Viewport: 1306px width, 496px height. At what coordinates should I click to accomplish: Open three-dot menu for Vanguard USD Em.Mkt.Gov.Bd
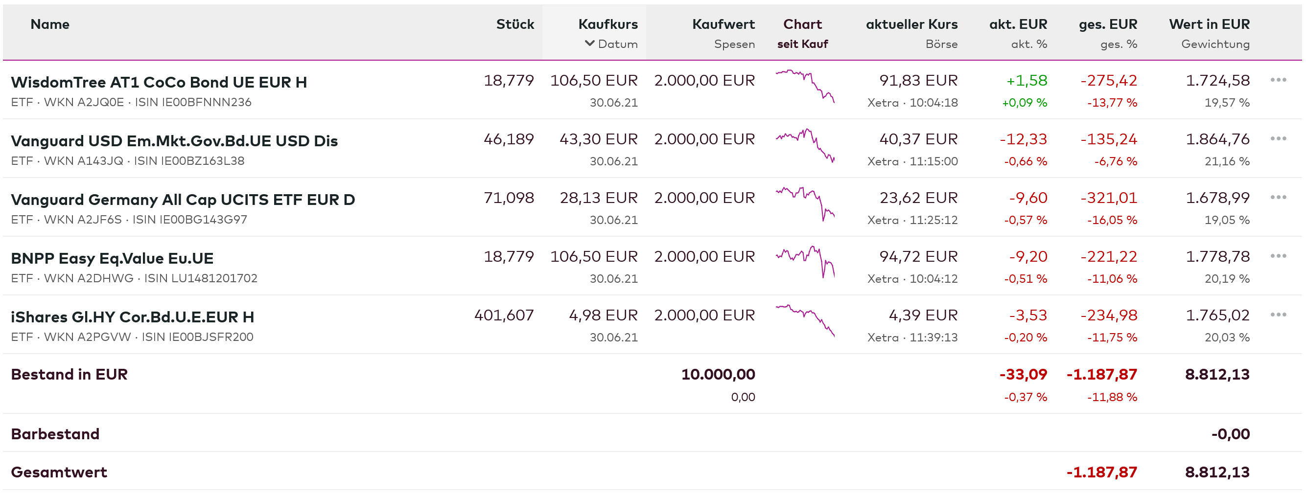[1278, 139]
